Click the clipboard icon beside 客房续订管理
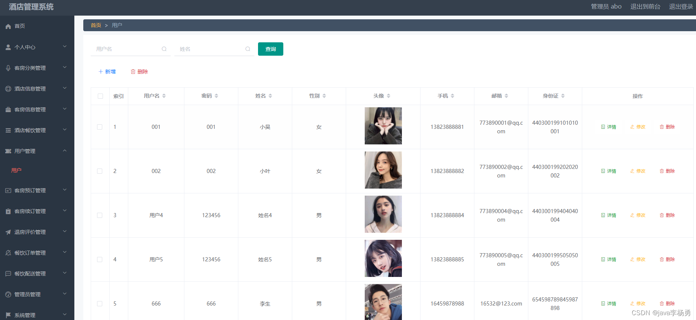Viewport: 696px width, 320px height. tap(8, 211)
